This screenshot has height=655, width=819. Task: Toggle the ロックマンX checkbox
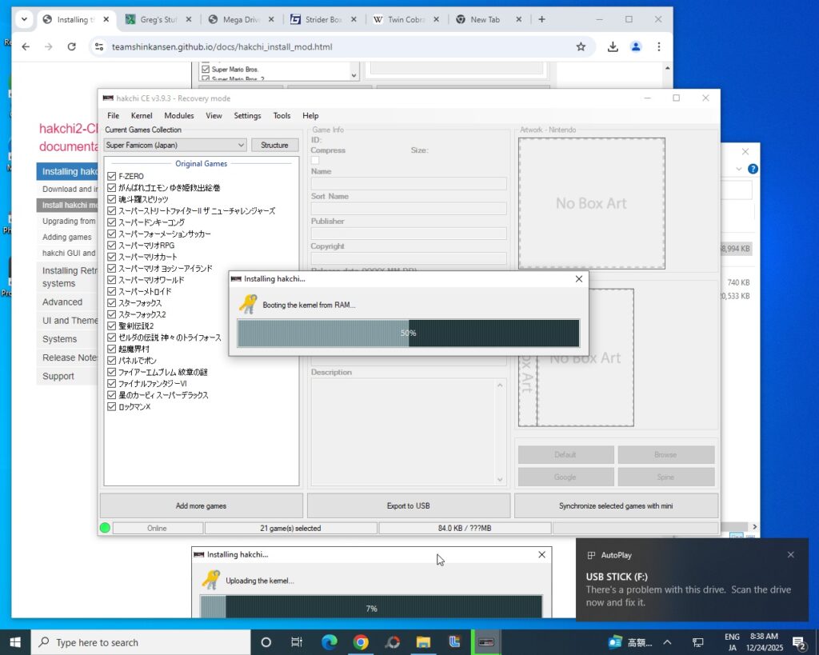[x=112, y=407]
